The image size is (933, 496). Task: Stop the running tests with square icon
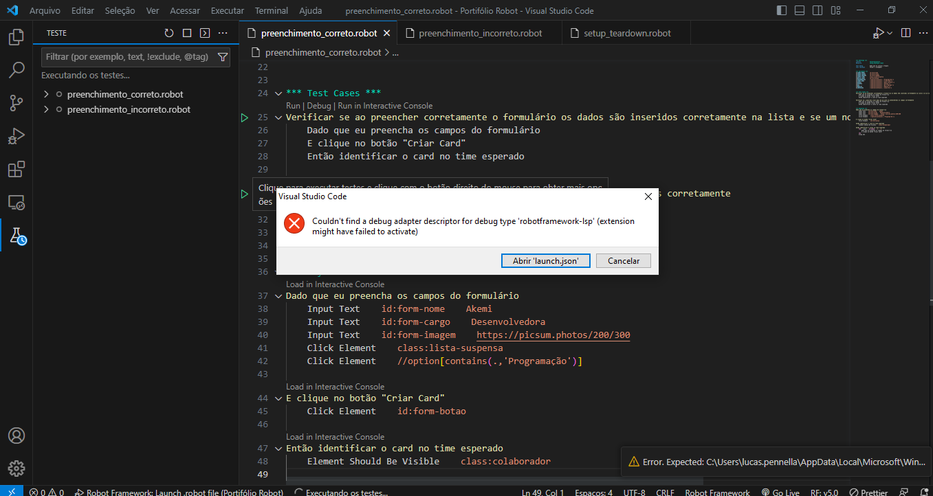click(x=187, y=33)
